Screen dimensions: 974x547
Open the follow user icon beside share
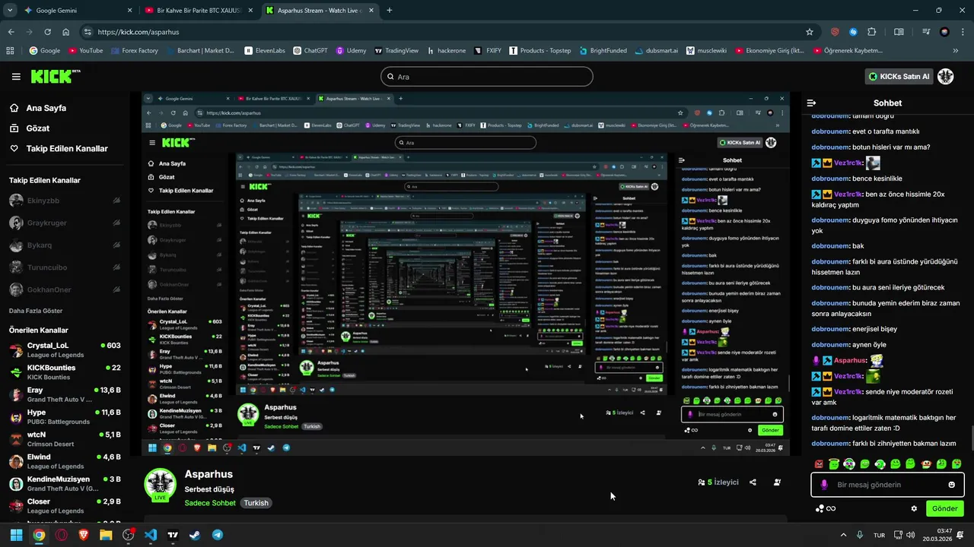pyautogui.click(x=777, y=482)
